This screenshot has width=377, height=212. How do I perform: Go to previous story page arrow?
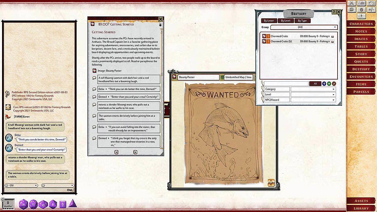click(116, 152)
